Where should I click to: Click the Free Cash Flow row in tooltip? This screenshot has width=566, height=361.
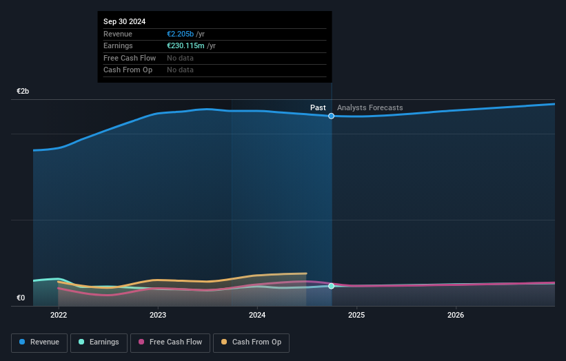[x=215, y=58]
